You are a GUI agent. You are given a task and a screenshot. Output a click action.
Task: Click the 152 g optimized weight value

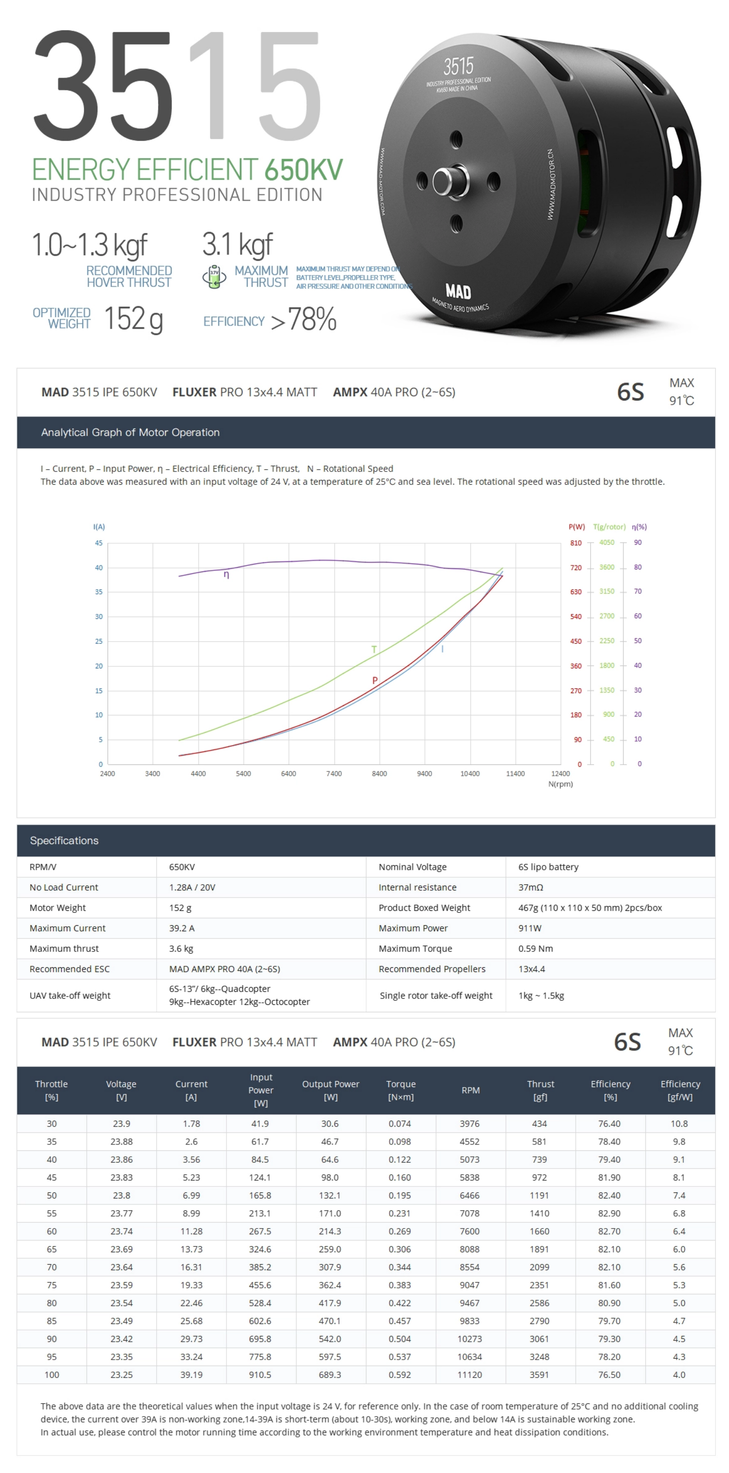[x=134, y=319]
